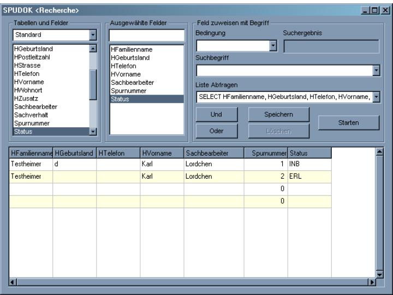Image resolution: width=393 pixels, height=295 pixels.
Task: Click the Status column header
Action: [309, 153]
